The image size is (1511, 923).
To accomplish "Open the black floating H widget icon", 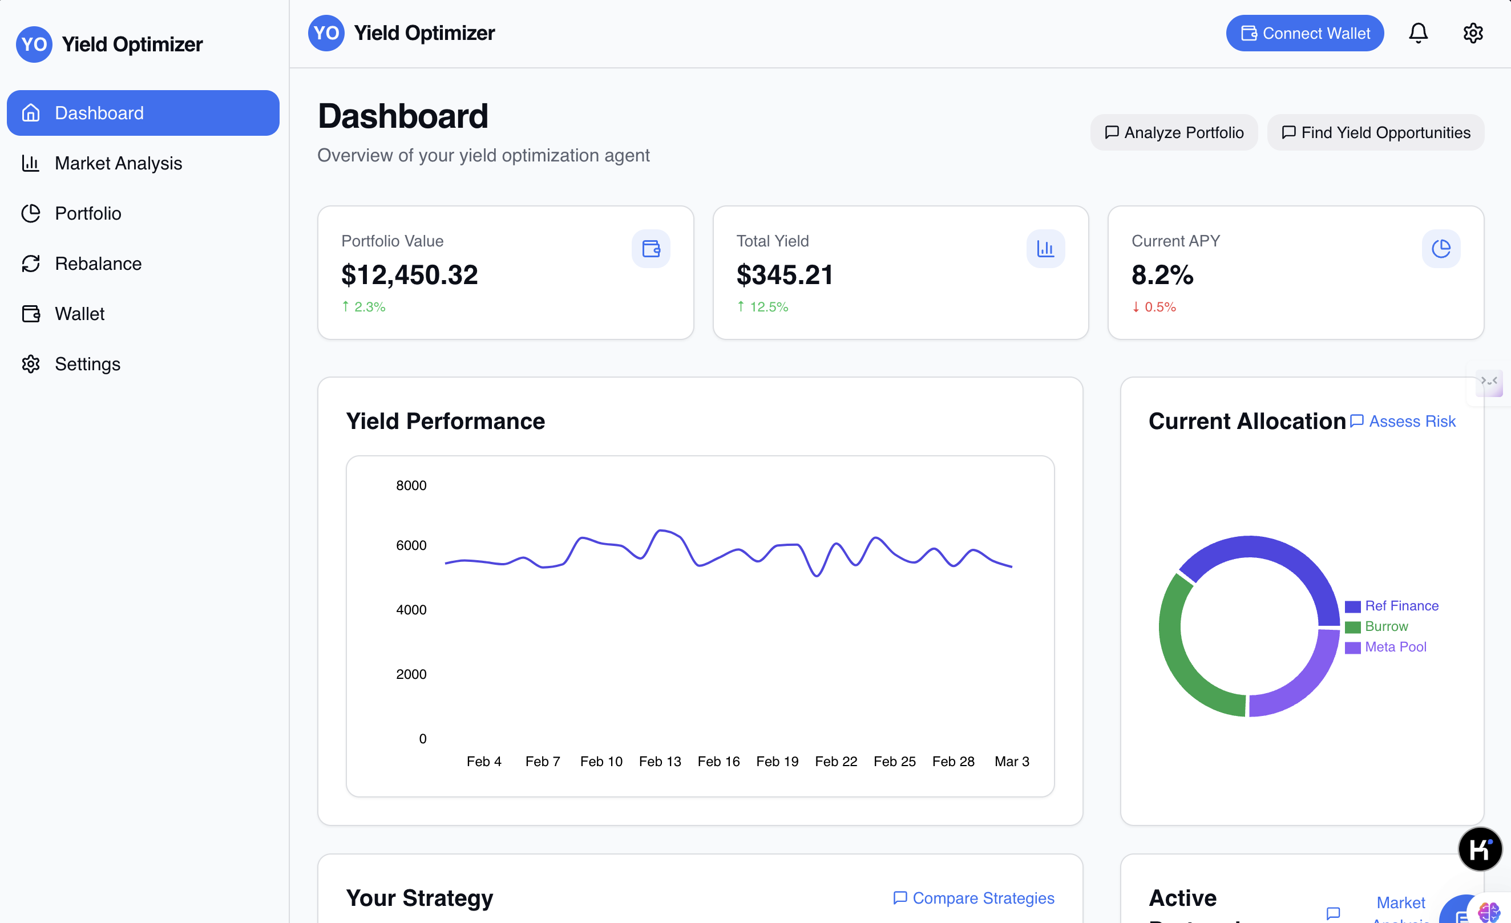I will pos(1480,849).
